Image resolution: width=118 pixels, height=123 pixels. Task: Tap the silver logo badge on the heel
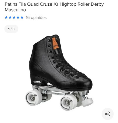click(x=37, y=82)
